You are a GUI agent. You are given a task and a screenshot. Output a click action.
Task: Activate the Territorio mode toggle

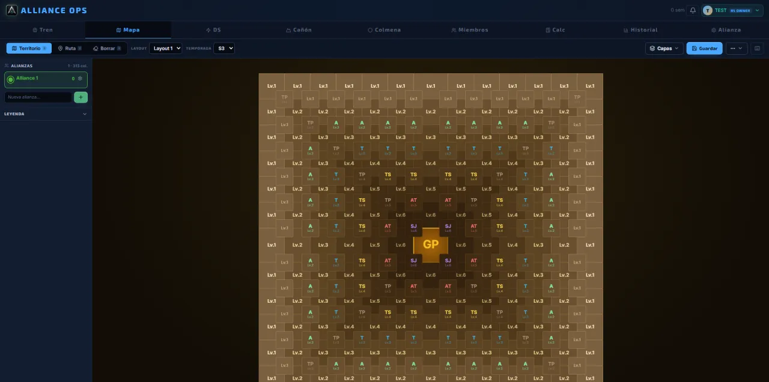pyautogui.click(x=29, y=48)
